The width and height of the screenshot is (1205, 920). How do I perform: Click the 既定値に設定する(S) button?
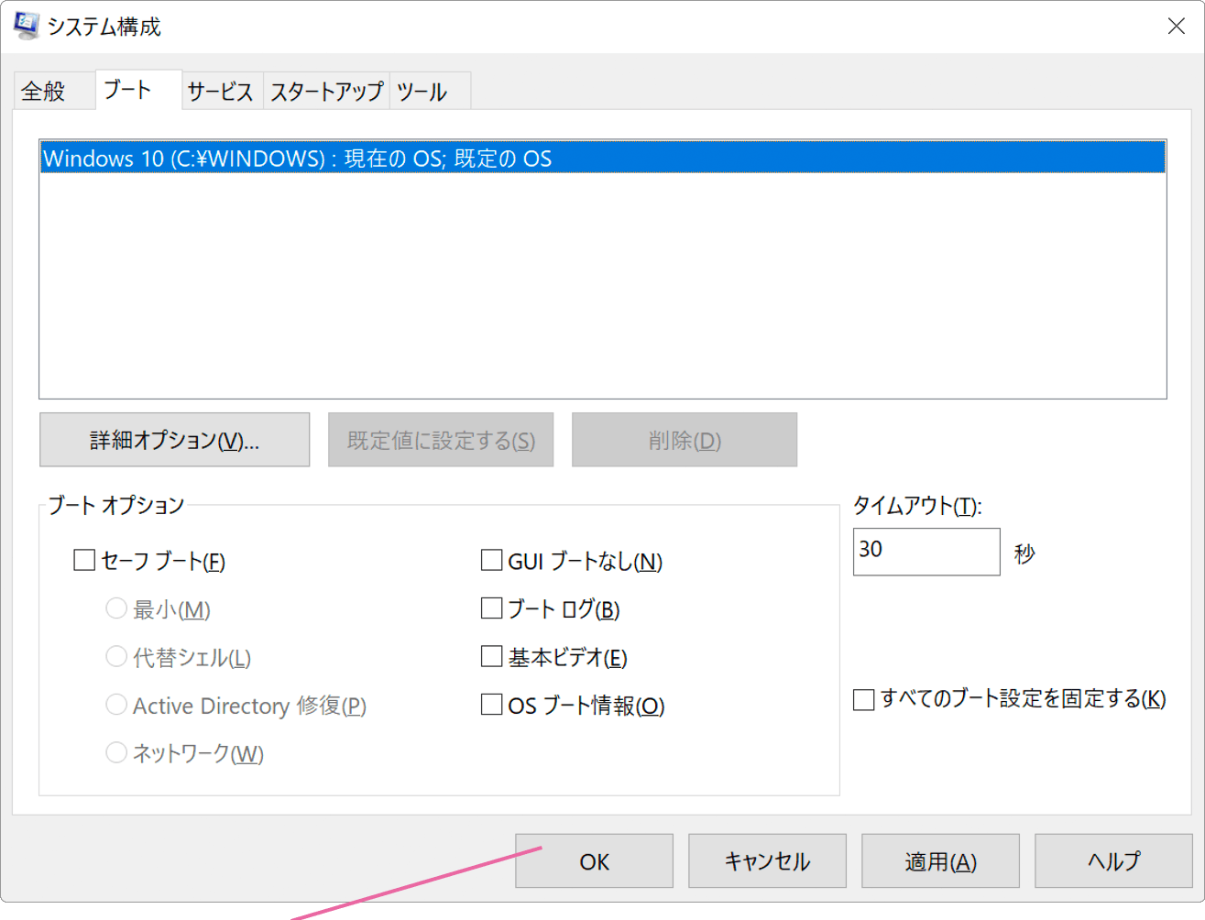coord(441,440)
